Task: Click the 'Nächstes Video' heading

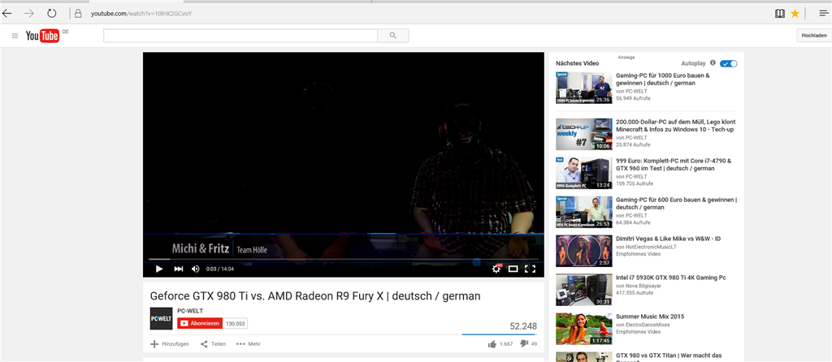Action: tap(578, 63)
